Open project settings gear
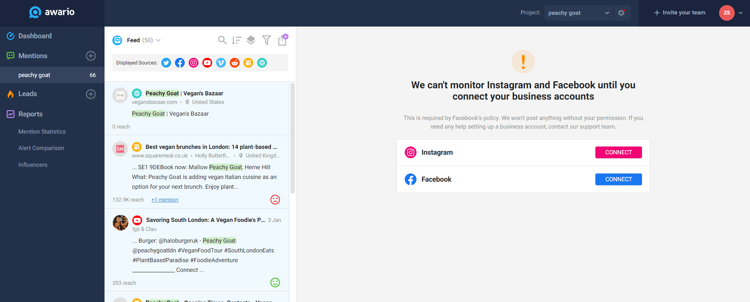This screenshot has width=750, height=302. (621, 13)
